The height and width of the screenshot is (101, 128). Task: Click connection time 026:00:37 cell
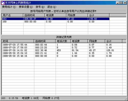tap(30, 19)
